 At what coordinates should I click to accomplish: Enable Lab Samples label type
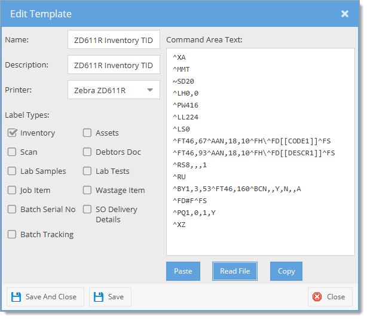tap(12, 171)
